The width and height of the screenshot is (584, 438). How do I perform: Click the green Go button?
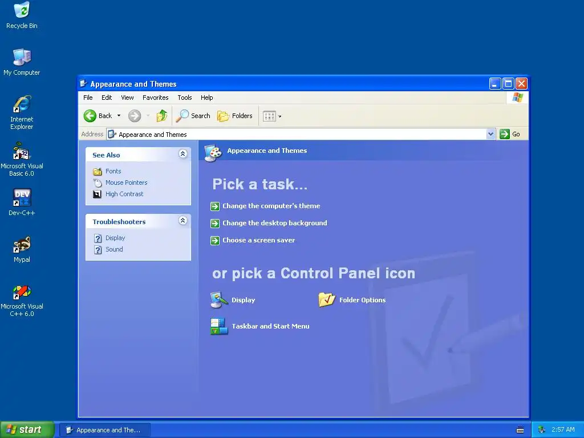(510, 134)
